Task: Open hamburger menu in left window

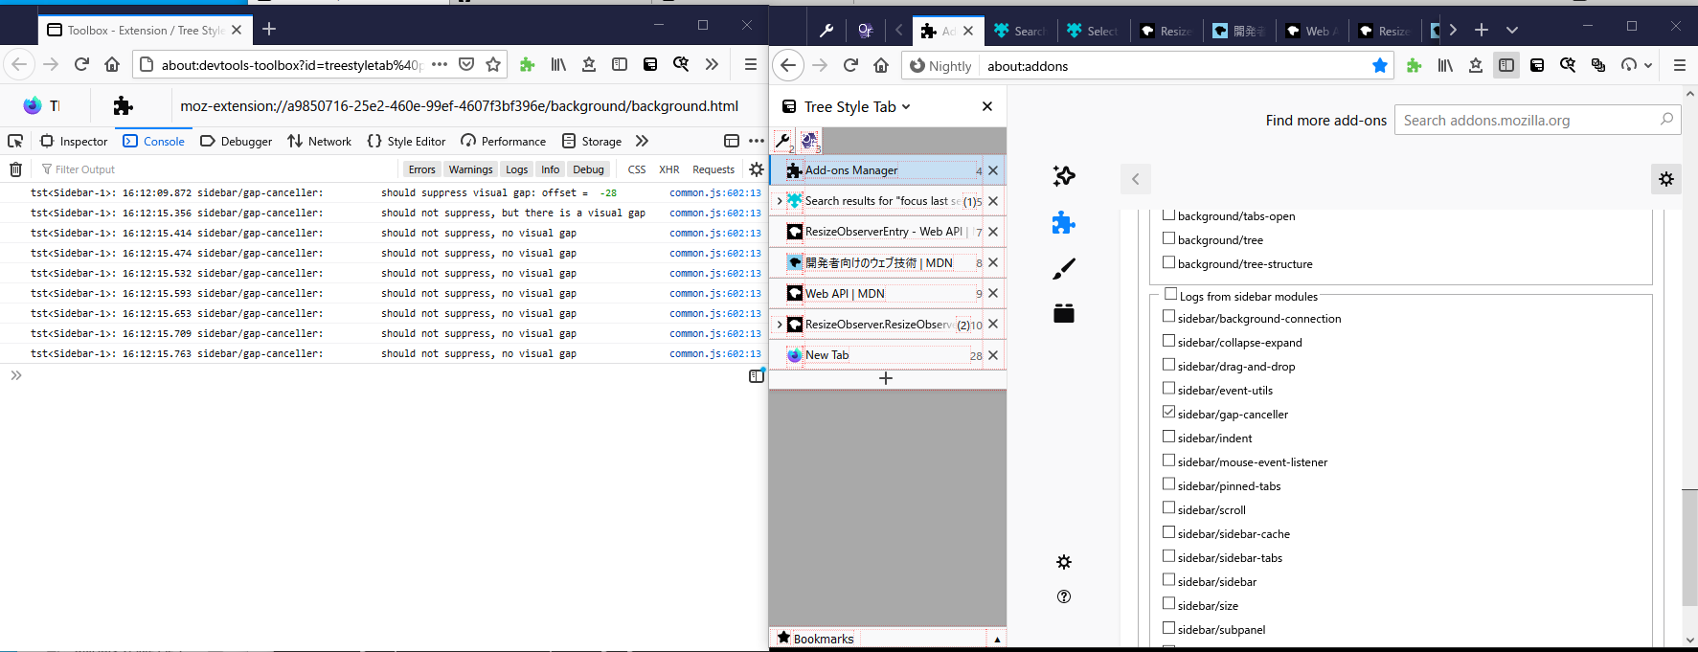Action: pyautogui.click(x=751, y=64)
